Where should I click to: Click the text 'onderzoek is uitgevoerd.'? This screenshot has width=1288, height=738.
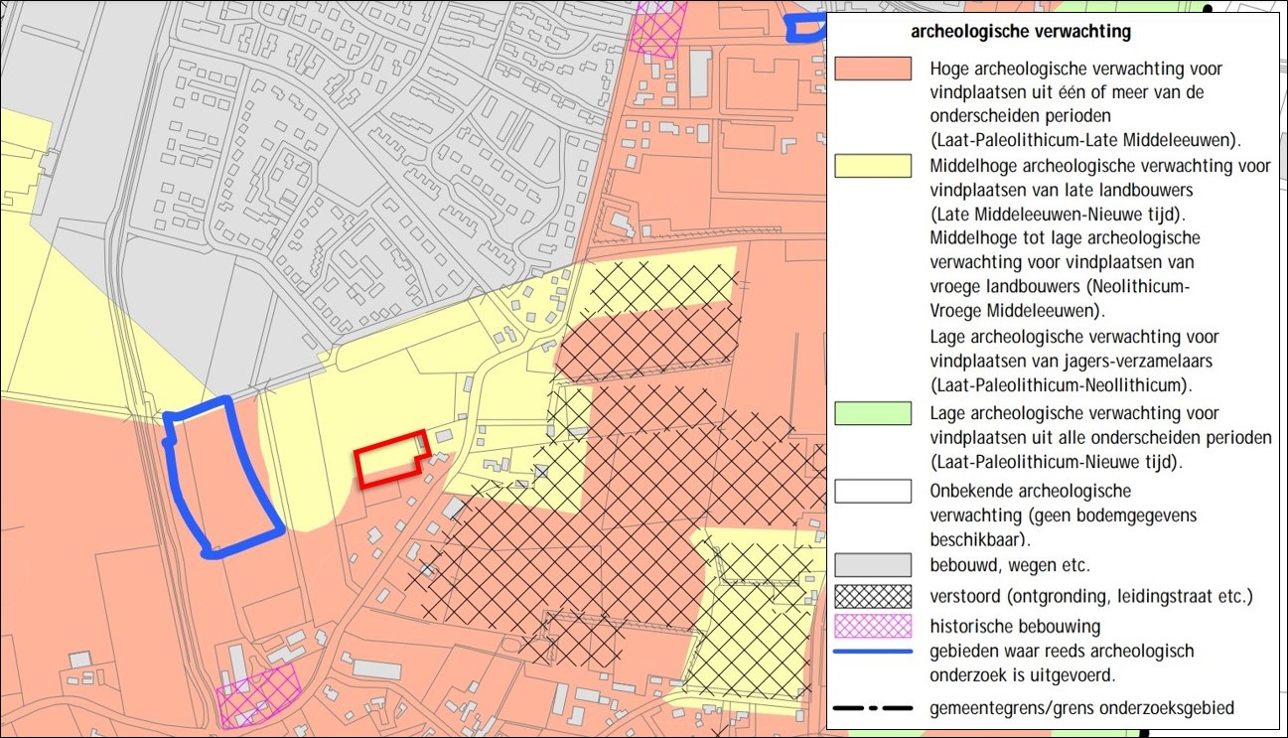click(x=1023, y=675)
